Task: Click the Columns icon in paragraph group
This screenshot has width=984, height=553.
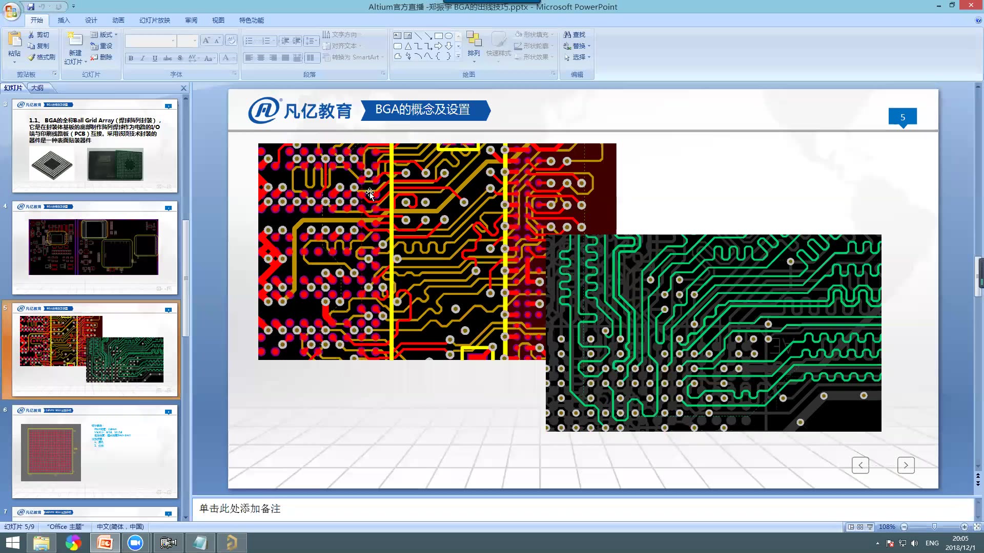Action: coord(311,58)
